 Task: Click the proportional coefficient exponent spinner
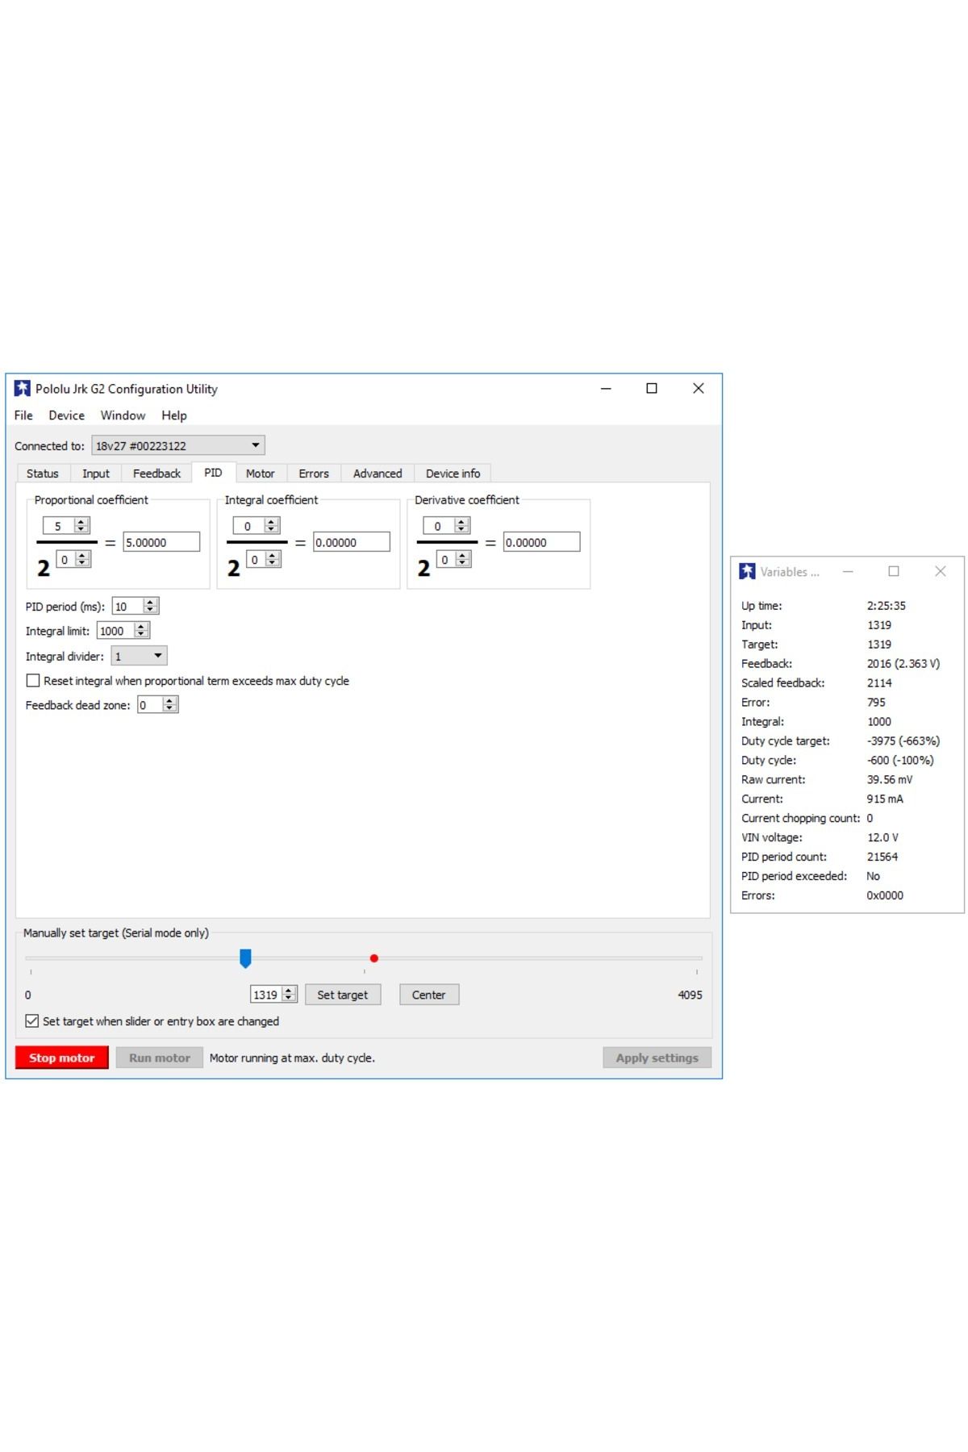[73, 560]
